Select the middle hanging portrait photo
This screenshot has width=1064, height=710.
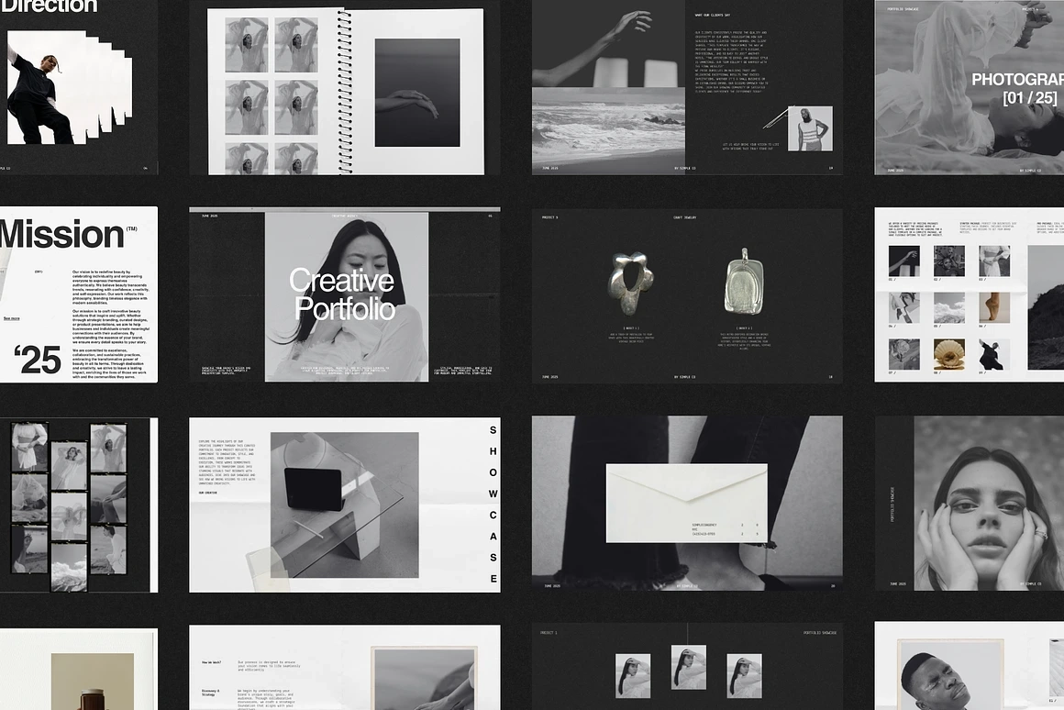click(x=689, y=668)
